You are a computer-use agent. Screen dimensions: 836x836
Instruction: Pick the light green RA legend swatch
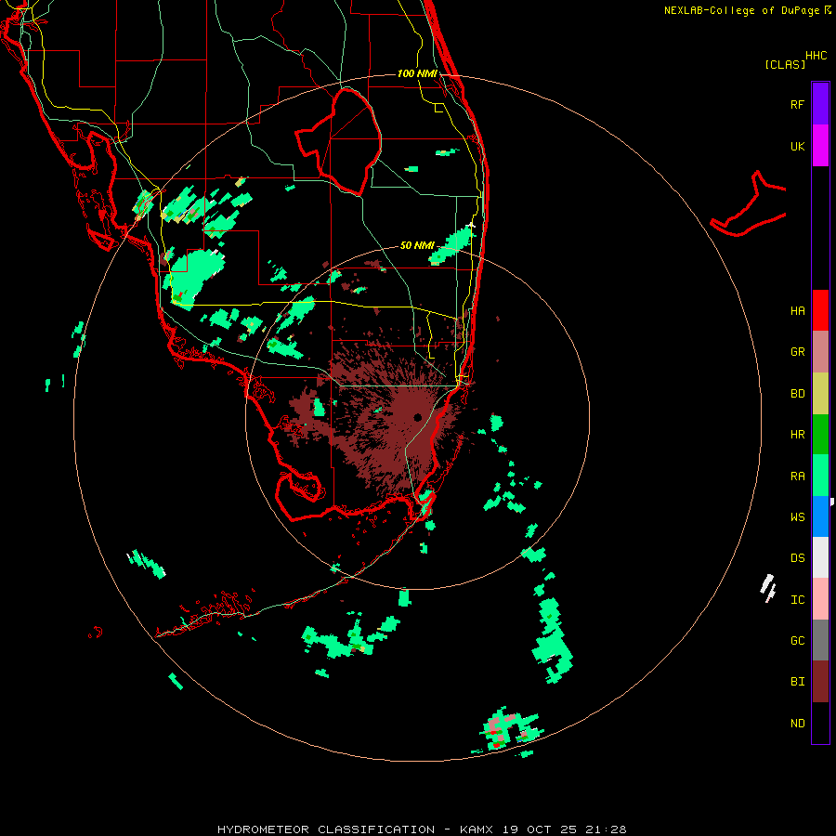coord(820,476)
